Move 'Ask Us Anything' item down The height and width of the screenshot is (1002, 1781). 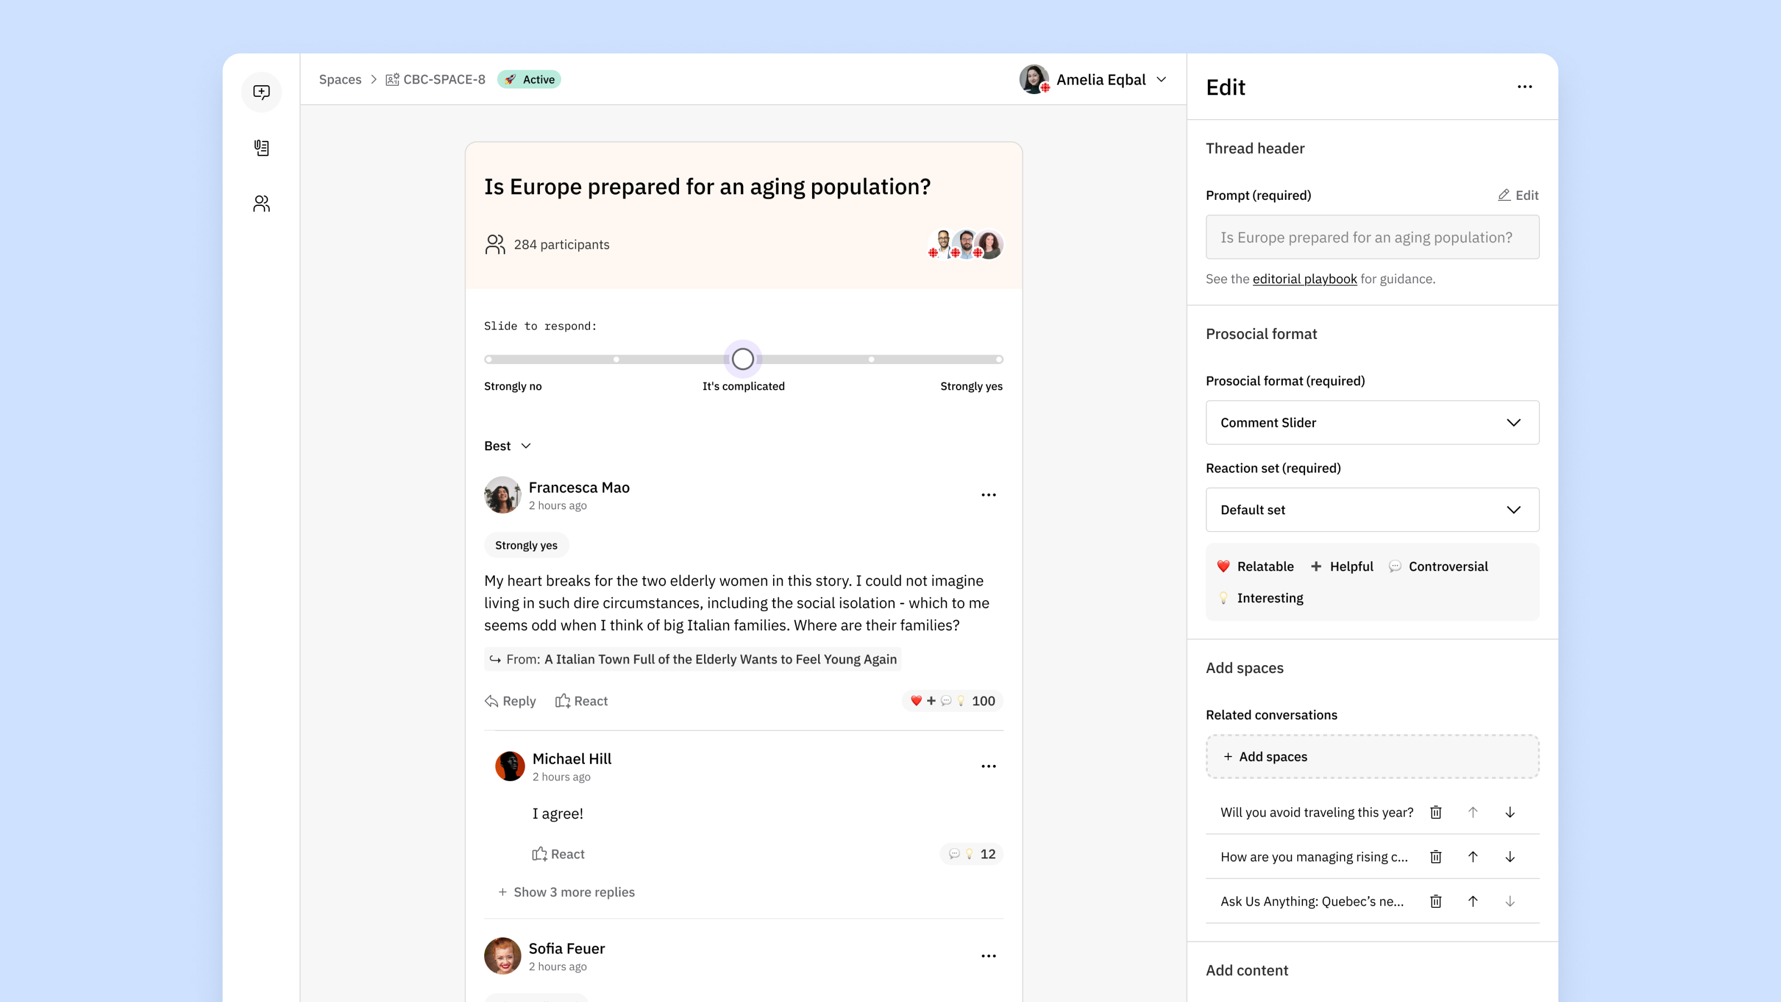tap(1510, 901)
